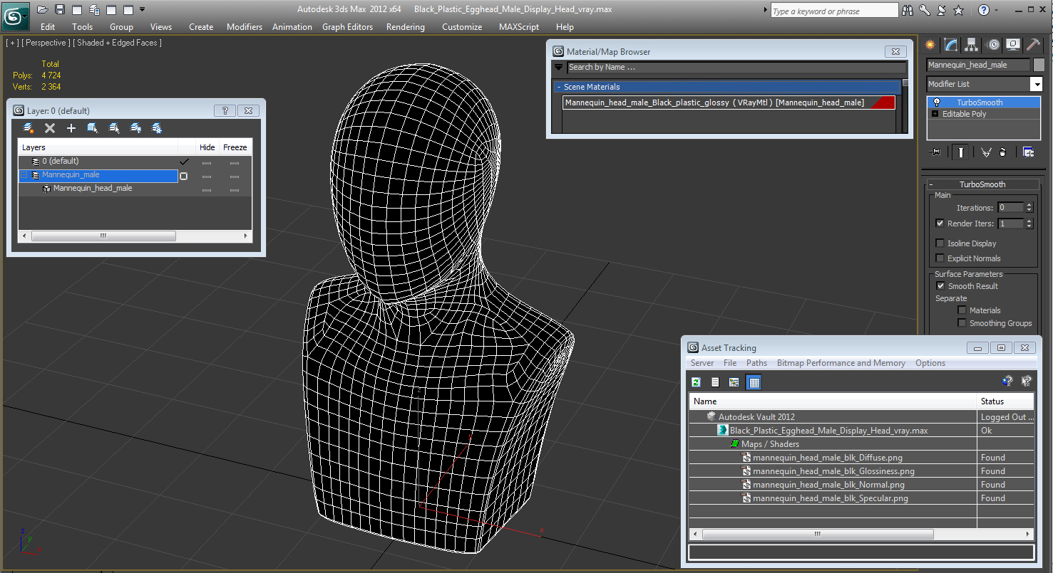Click Refresh icon in Asset Tracking
Image resolution: width=1053 pixels, height=573 pixels.
pos(696,382)
